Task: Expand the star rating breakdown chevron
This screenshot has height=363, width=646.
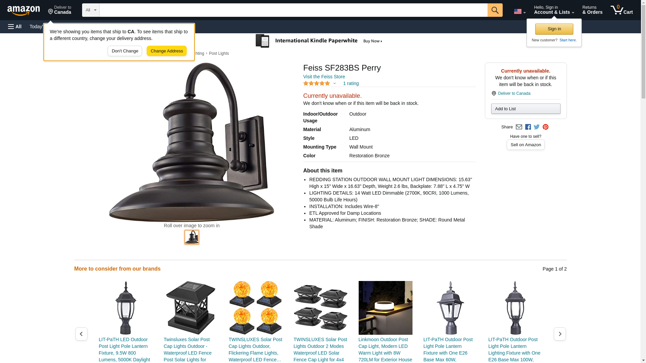Action: coord(334,83)
